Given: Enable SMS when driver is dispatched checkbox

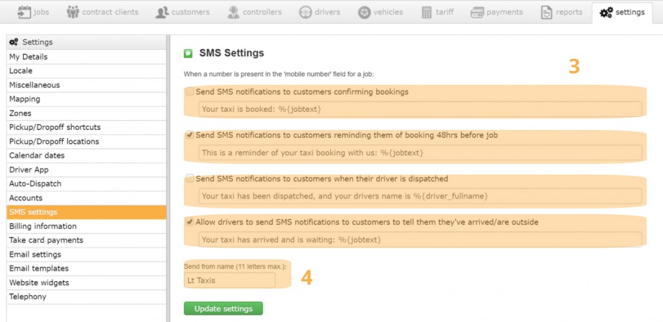Looking at the screenshot, I should pyautogui.click(x=190, y=178).
